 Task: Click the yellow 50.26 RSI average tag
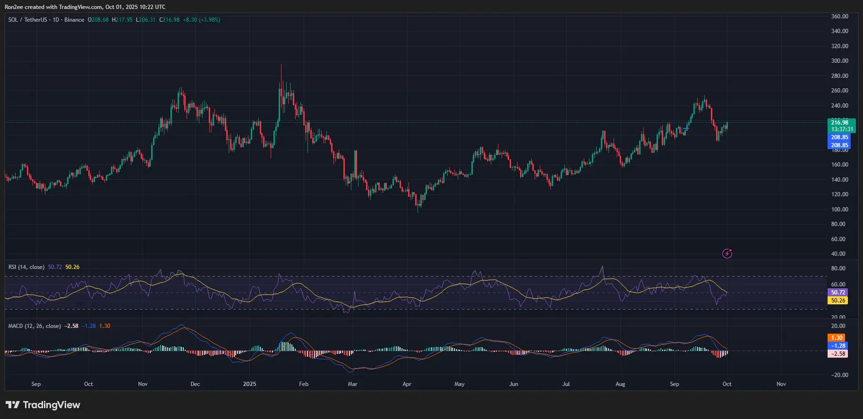838,301
